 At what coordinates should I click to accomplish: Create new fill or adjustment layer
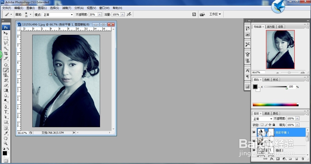click(x=284, y=159)
